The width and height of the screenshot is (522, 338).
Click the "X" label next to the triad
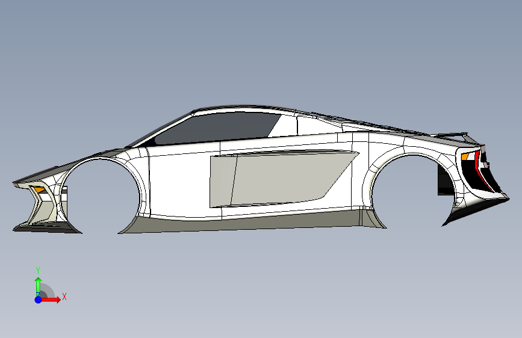(64, 297)
